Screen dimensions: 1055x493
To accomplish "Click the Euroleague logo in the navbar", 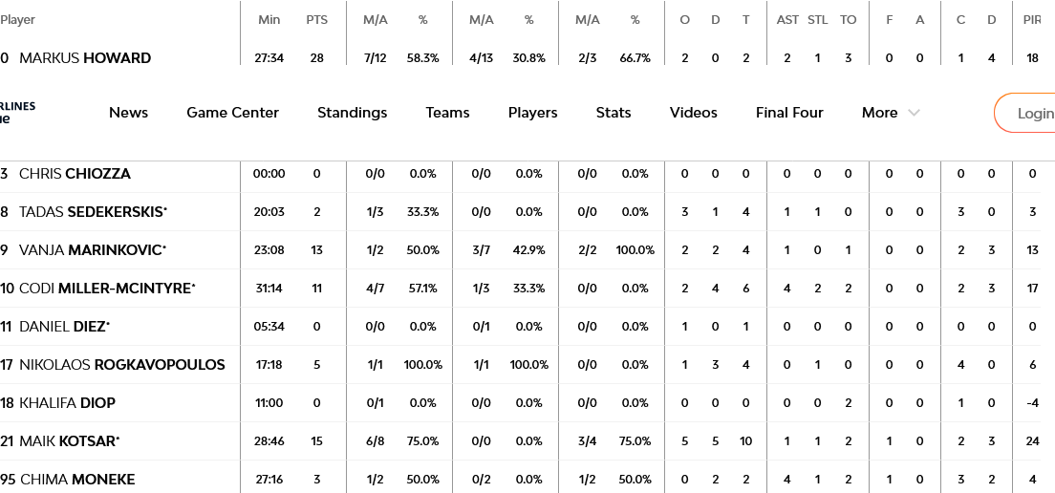I will coord(17,113).
